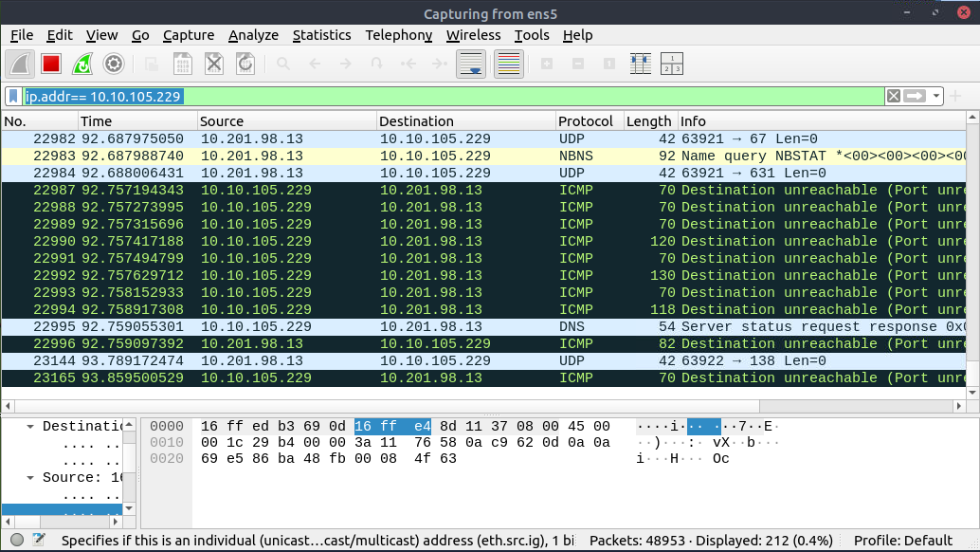Click highlighted hex bytes 16 ff e4

tap(393, 427)
